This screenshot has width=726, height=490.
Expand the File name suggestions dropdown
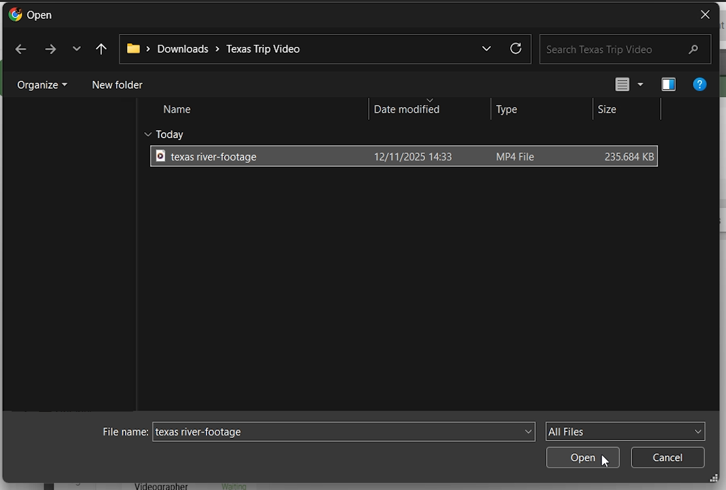click(x=529, y=431)
